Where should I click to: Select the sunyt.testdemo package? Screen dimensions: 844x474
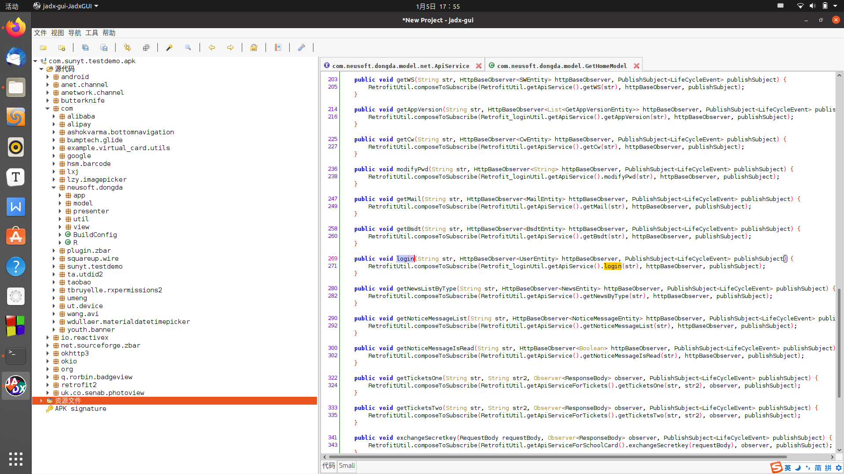[x=95, y=266]
